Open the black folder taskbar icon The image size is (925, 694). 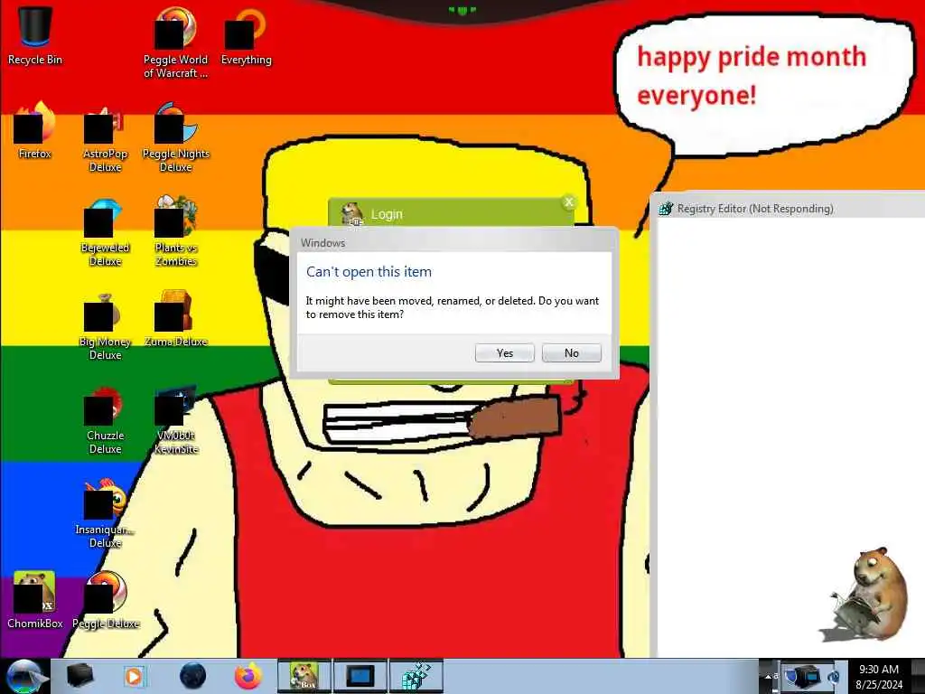tap(79, 676)
